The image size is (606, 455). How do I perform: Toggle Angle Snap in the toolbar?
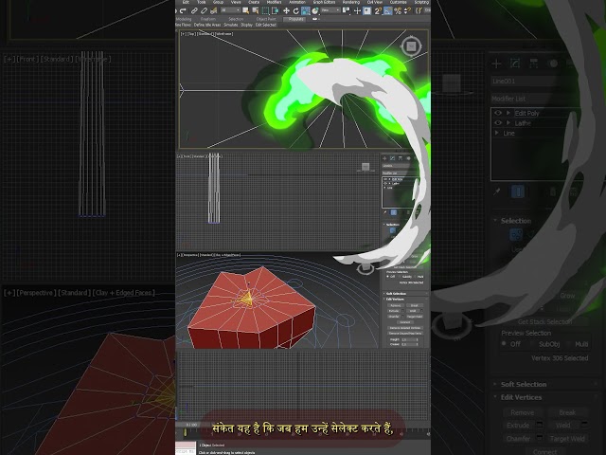click(387, 10)
